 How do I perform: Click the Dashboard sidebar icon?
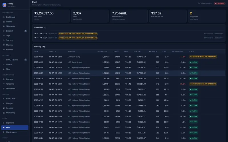[x=4, y=17]
